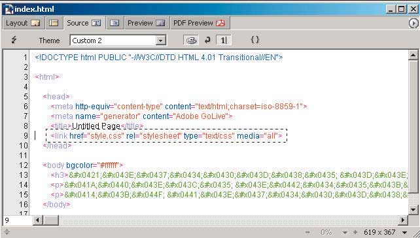This screenshot has width=420, height=238.
Task: Switch to the Preview tab
Action: (147, 23)
